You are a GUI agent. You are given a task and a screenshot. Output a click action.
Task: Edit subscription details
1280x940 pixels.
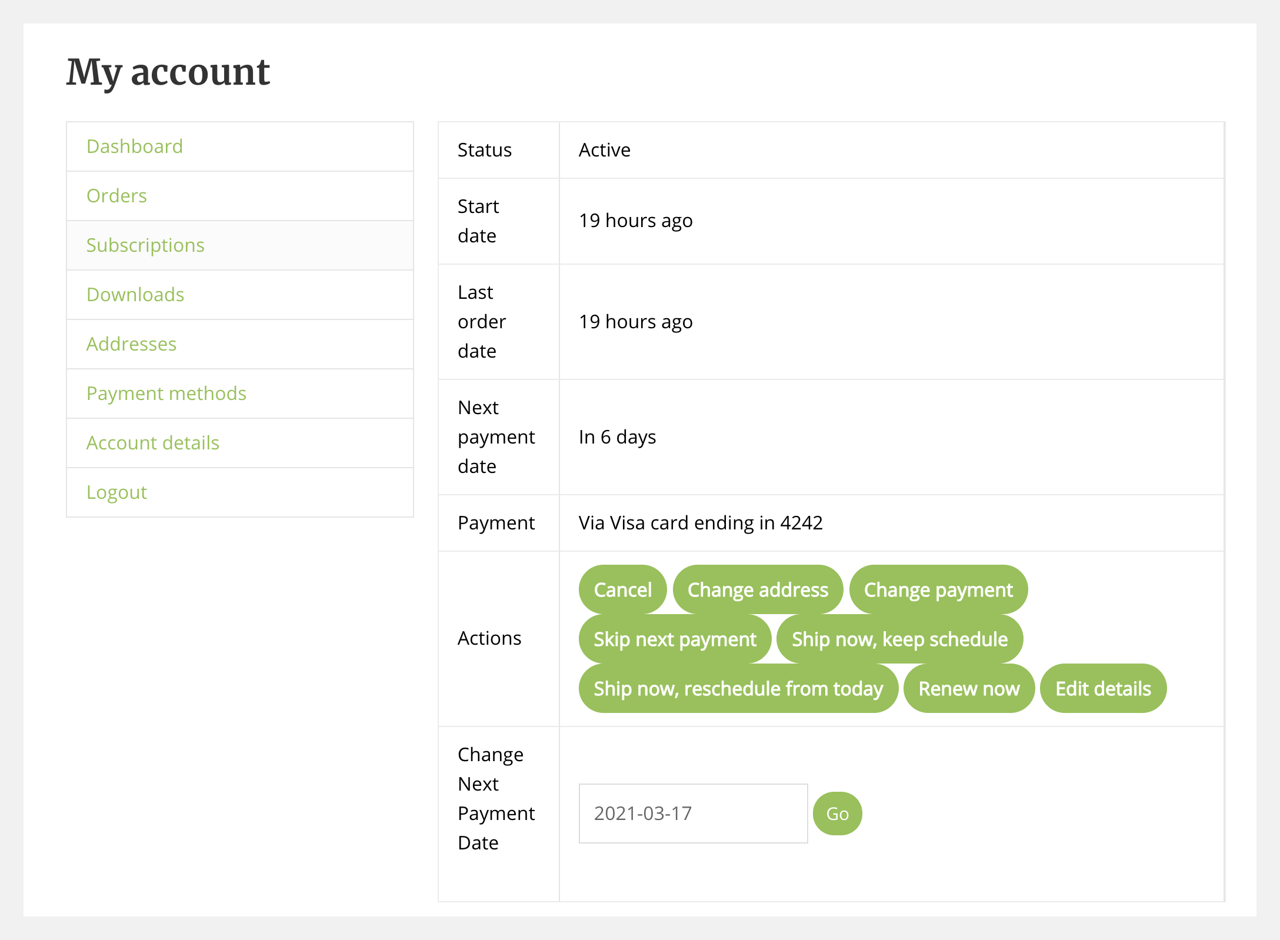(1103, 688)
